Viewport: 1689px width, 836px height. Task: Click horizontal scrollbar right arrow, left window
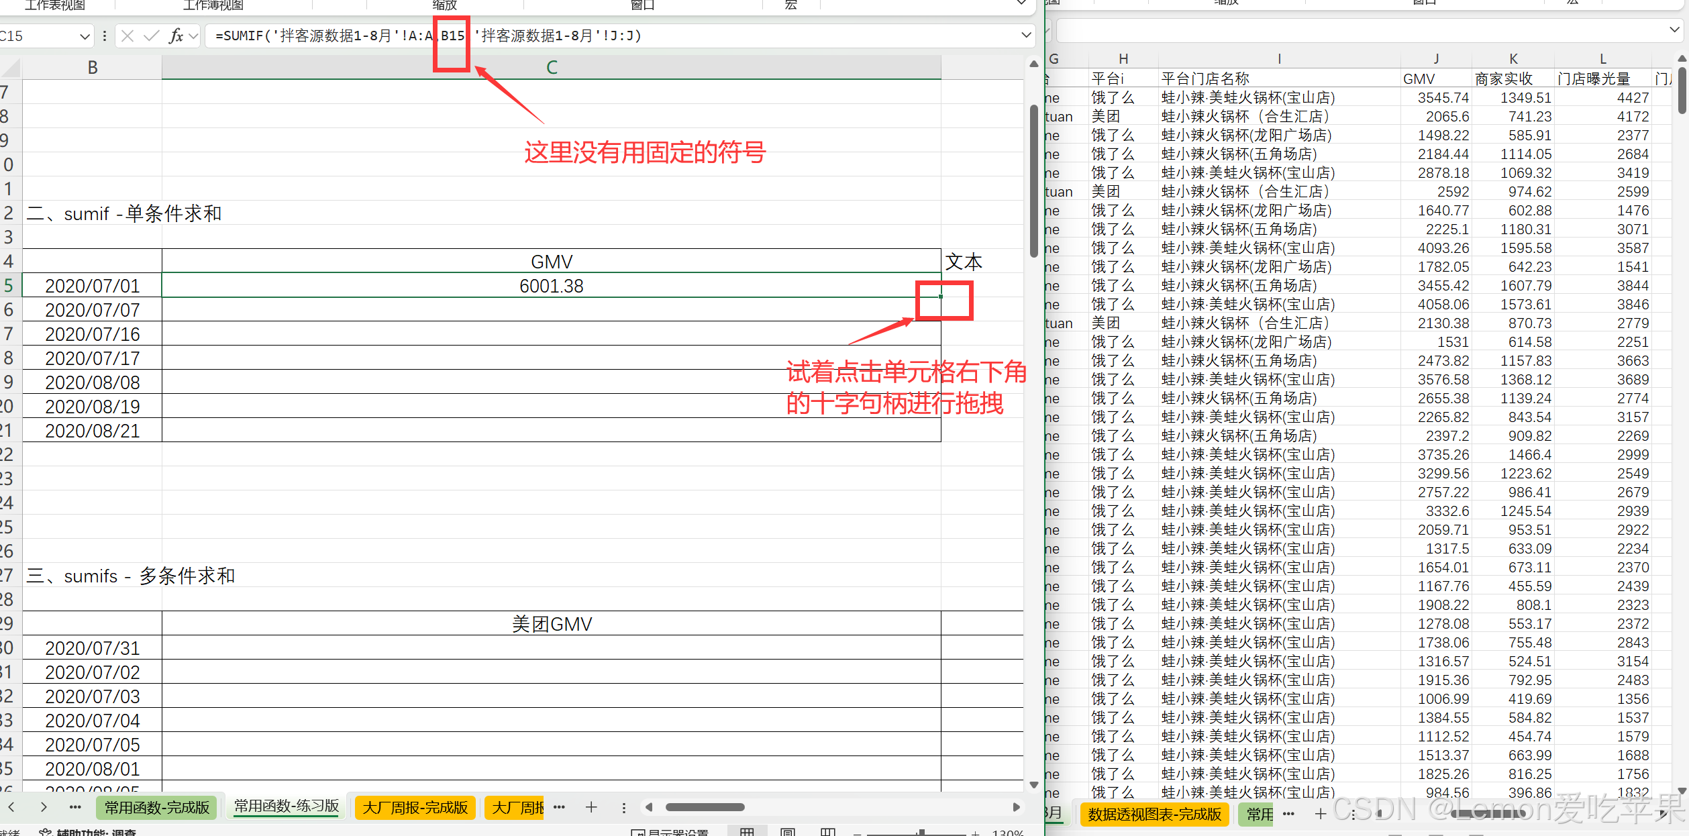[1016, 807]
